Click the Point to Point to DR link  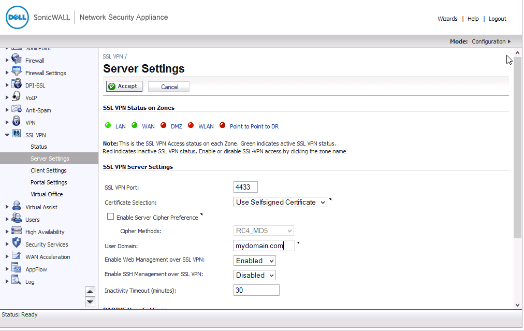(254, 126)
